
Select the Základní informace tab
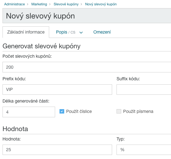[x=26, y=32]
